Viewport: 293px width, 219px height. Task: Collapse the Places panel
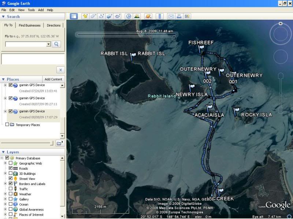click(x=3, y=79)
